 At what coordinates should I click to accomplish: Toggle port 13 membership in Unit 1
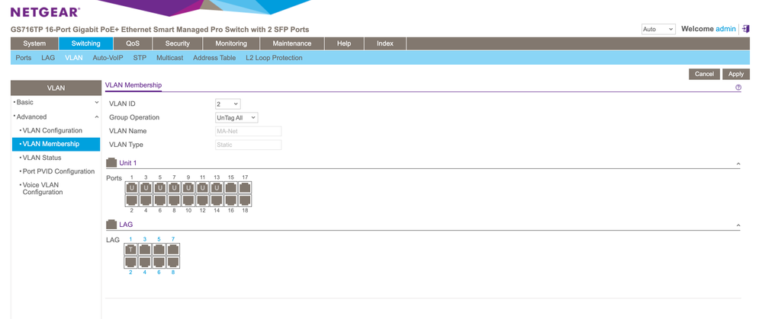pyautogui.click(x=217, y=187)
